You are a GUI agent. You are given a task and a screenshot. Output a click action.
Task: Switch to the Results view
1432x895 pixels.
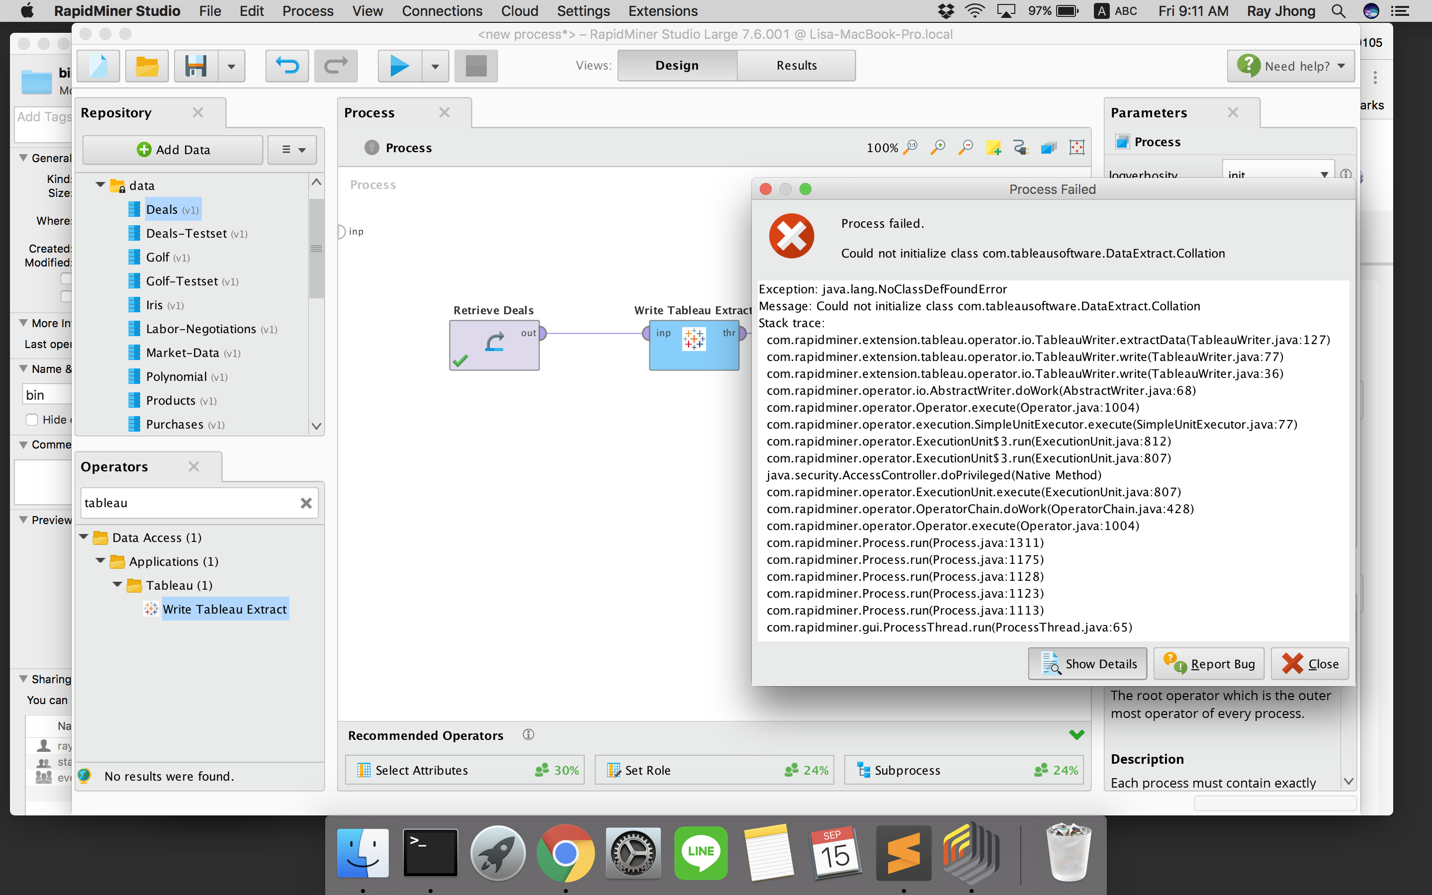pyautogui.click(x=797, y=65)
